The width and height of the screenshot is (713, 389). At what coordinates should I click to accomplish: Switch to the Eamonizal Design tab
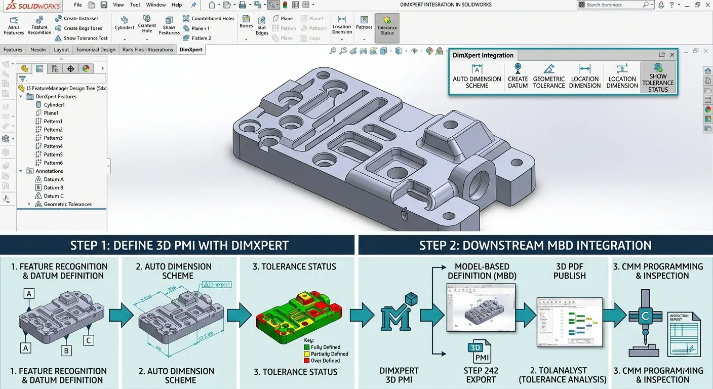pyautogui.click(x=96, y=50)
